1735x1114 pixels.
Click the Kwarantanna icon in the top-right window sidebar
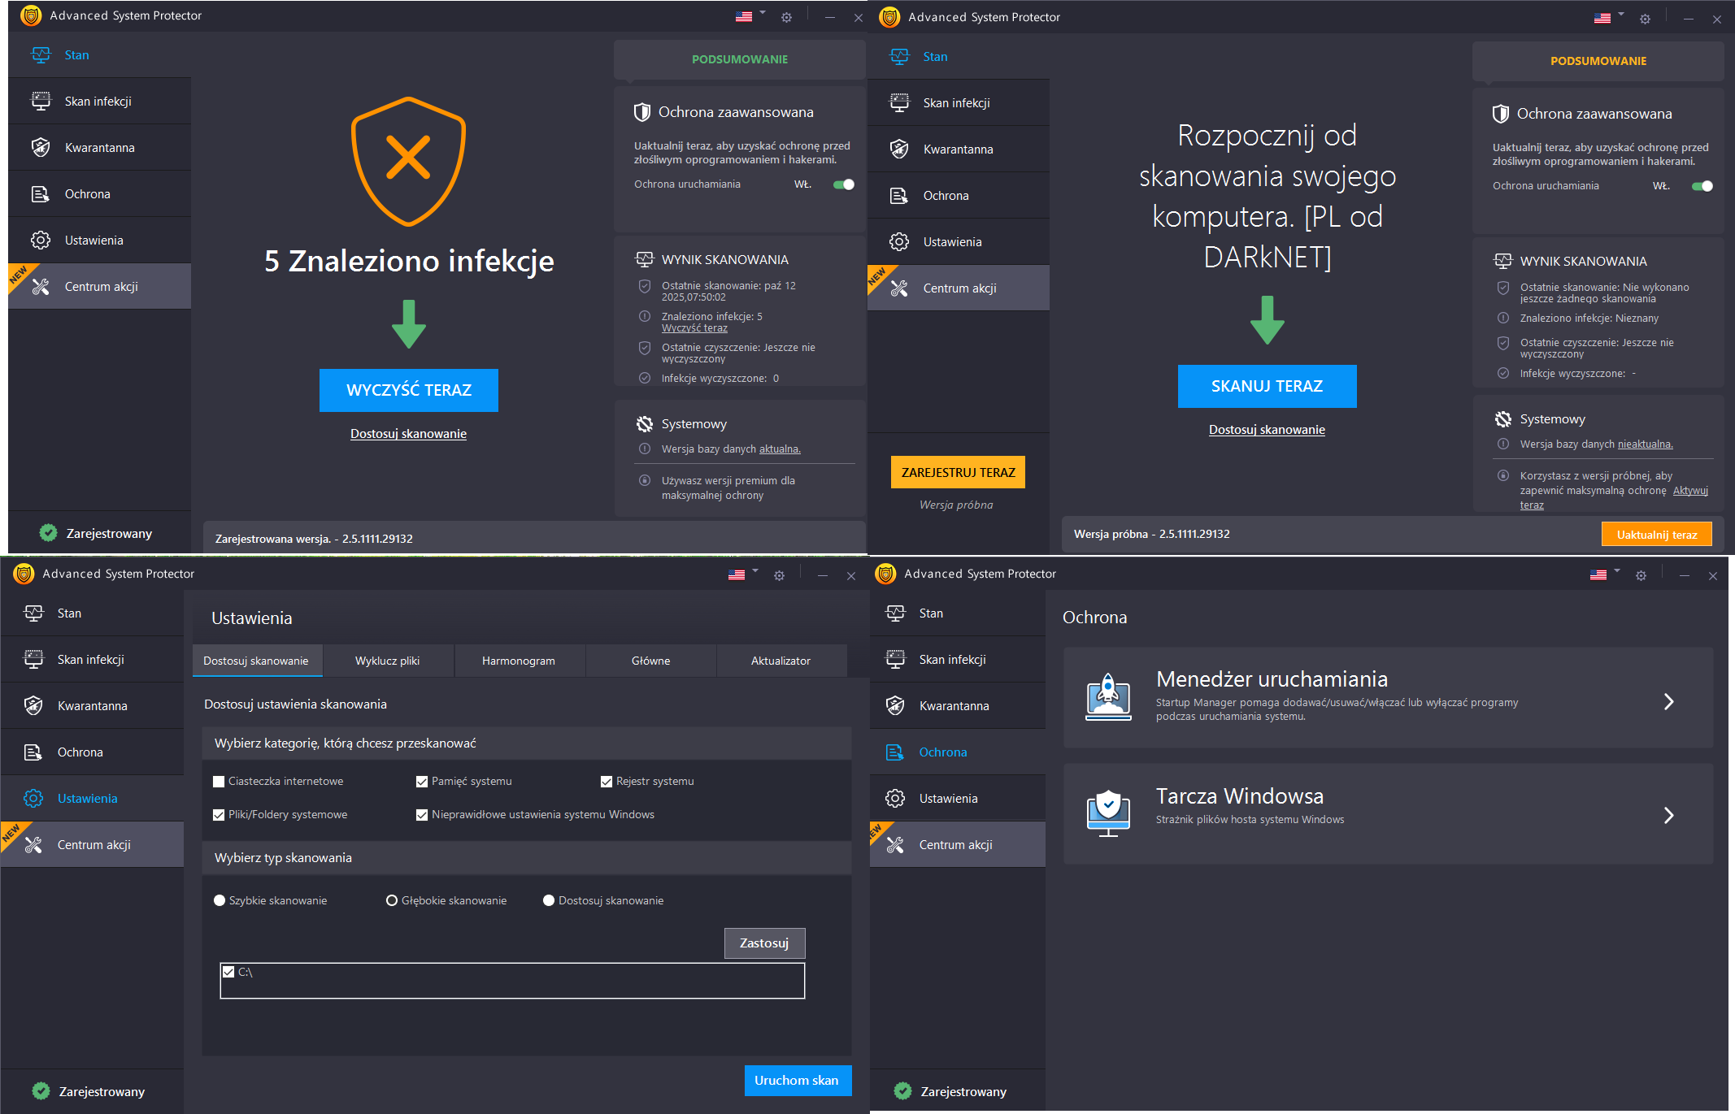click(x=899, y=150)
